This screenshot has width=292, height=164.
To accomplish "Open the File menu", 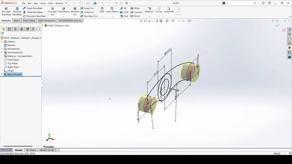I will [x=24, y=3].
